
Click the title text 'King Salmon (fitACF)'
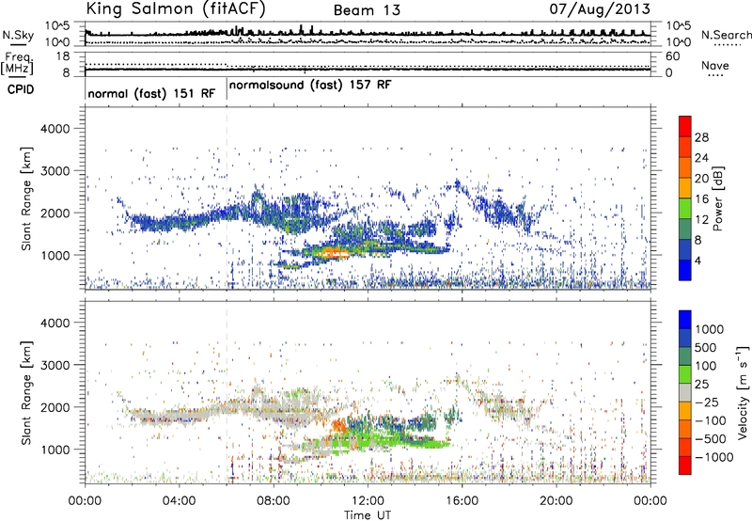click(176, 8)
